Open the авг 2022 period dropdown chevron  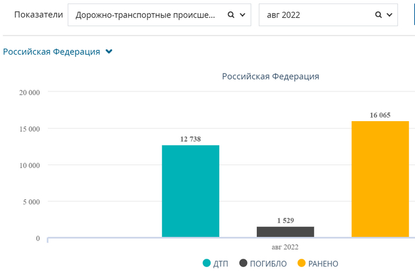pos(389,15)
